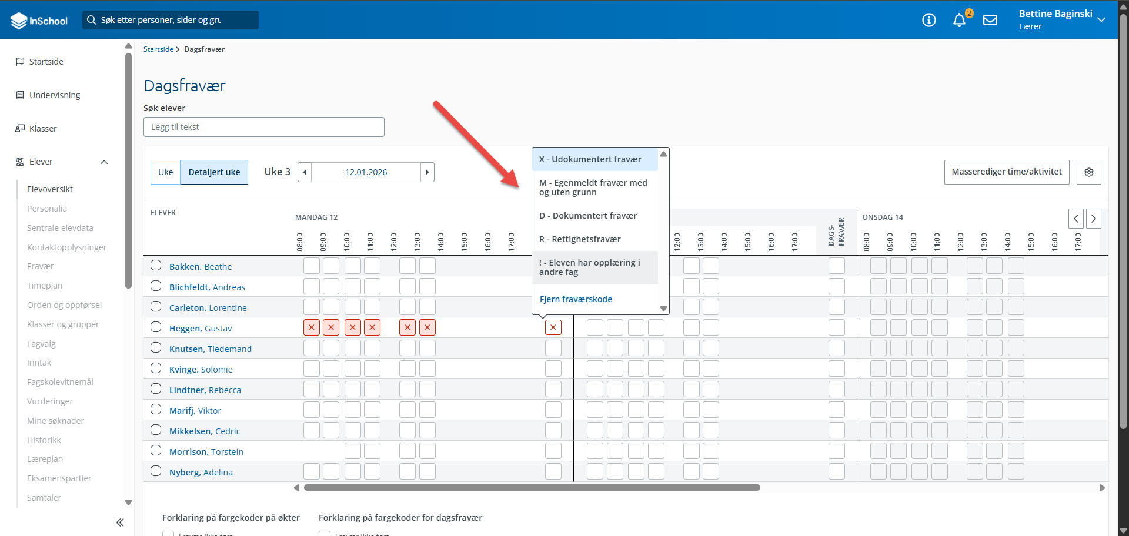The width and height of the screenshot is (1129, 536).
Task: Collapse the sidebar with double chevron
Action: (x=120, y=522)
